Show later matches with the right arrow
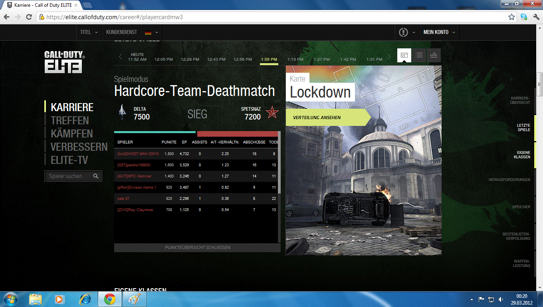543x307 pixels. click(x=389, y=57)
